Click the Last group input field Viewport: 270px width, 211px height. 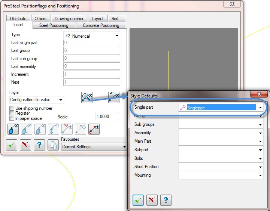92,50
